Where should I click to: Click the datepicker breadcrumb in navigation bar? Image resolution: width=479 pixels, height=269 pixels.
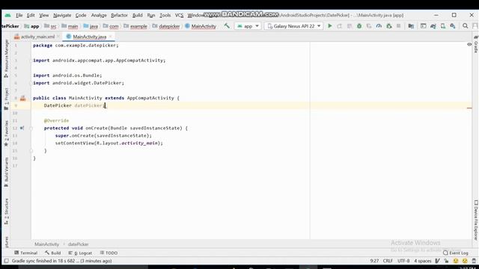tap(166, 26)
